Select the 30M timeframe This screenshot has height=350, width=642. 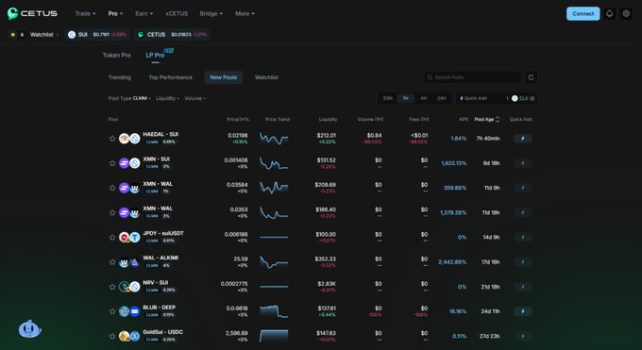pos(388,99)
